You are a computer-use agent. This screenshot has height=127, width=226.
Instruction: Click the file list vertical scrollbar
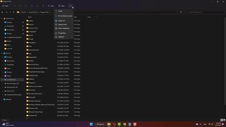coord(225,61)
